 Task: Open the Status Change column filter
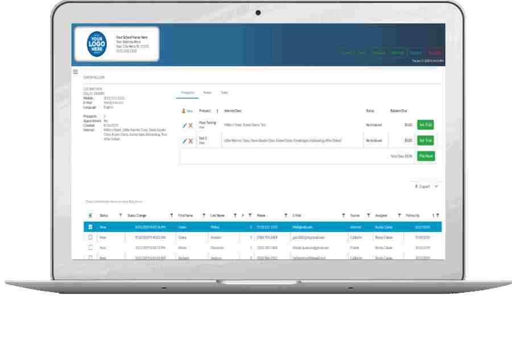coord(171,215)
